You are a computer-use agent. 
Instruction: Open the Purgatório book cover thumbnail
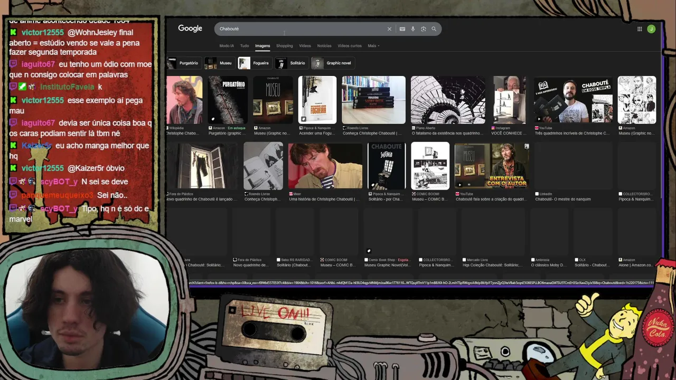coord(227,100)
